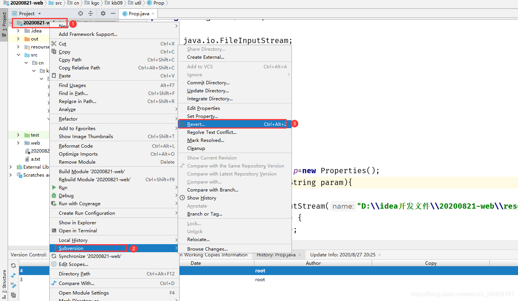Click the orange out folder icon
Image resolution: width=518 pixels, height=301 pixels.
click(x=27, y=39)
